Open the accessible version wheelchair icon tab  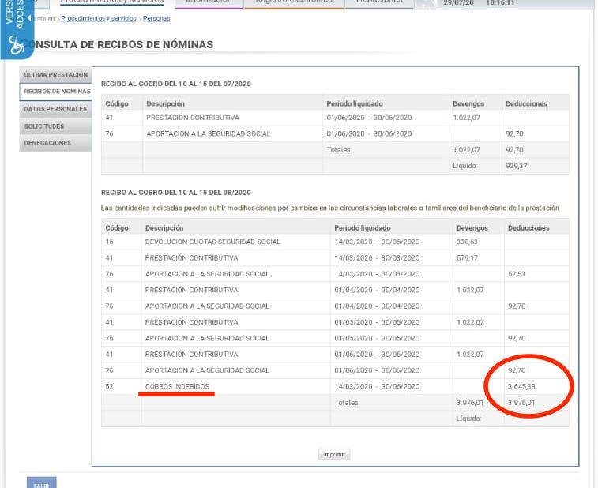click(17, 29)
